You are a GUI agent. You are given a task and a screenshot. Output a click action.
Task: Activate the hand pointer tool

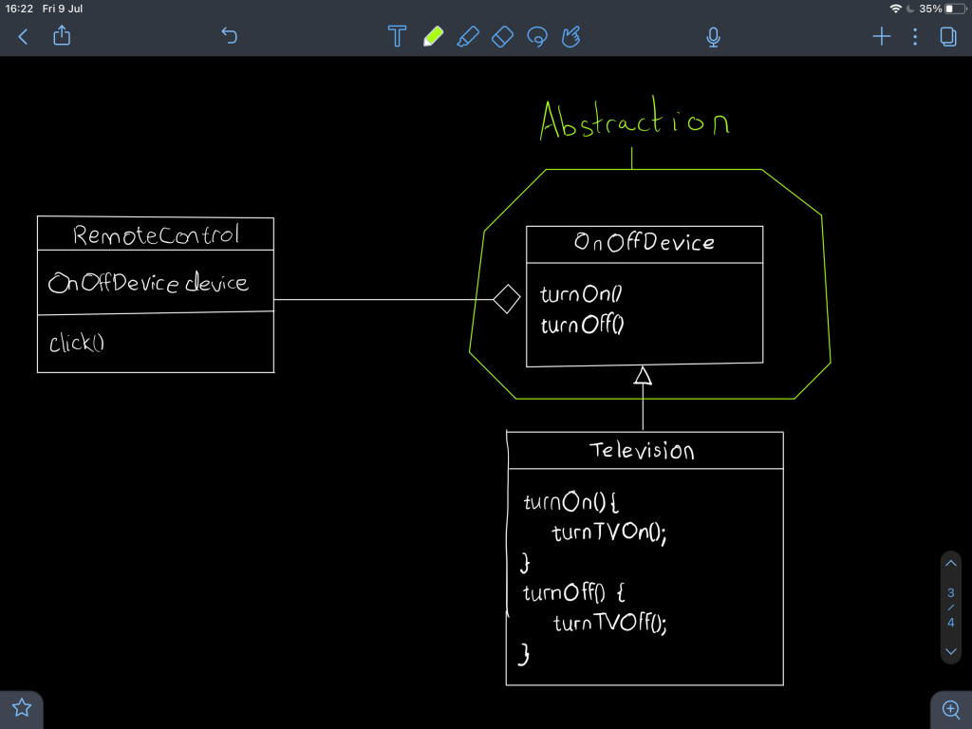[571, 37]
